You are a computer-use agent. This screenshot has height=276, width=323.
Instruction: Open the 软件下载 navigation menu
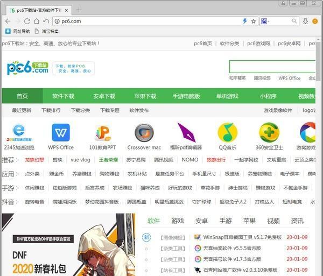pyautogui.click(x=63, y=96)
